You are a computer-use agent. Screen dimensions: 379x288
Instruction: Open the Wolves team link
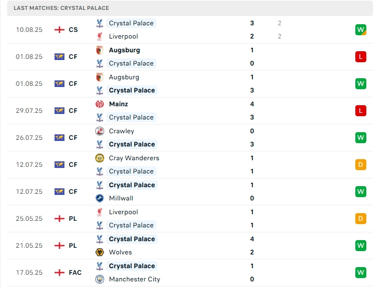[120, 252]
